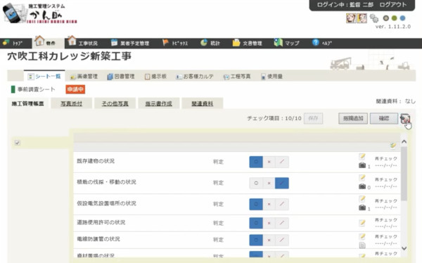Click the scroll down arrow of the sheet list
422x263 pixels.
click(x=404, y=248)
